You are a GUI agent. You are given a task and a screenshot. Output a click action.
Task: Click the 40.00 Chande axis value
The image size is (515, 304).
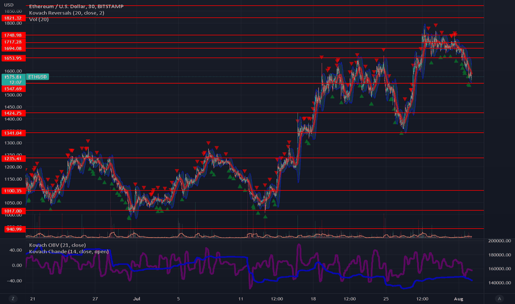point(16,250)
